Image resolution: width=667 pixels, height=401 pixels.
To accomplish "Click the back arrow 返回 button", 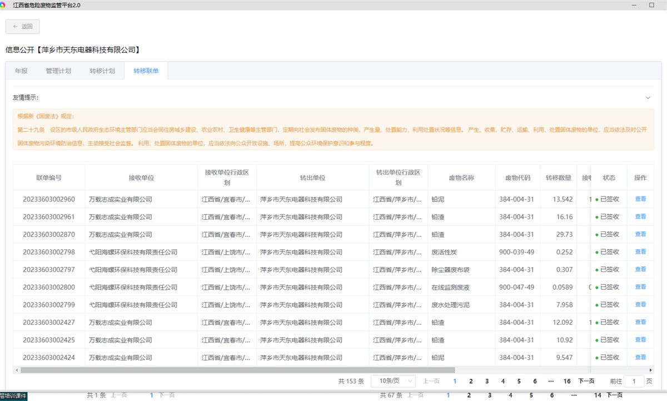I will [23, 27].
